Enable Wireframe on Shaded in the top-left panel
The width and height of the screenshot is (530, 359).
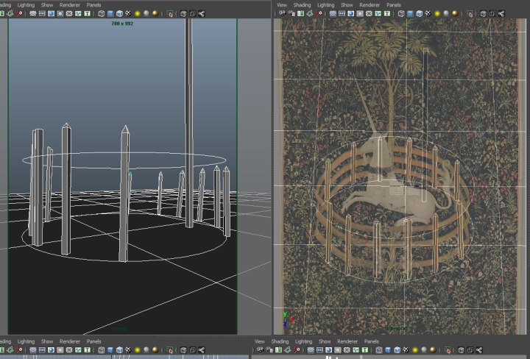tap(119, 13)
